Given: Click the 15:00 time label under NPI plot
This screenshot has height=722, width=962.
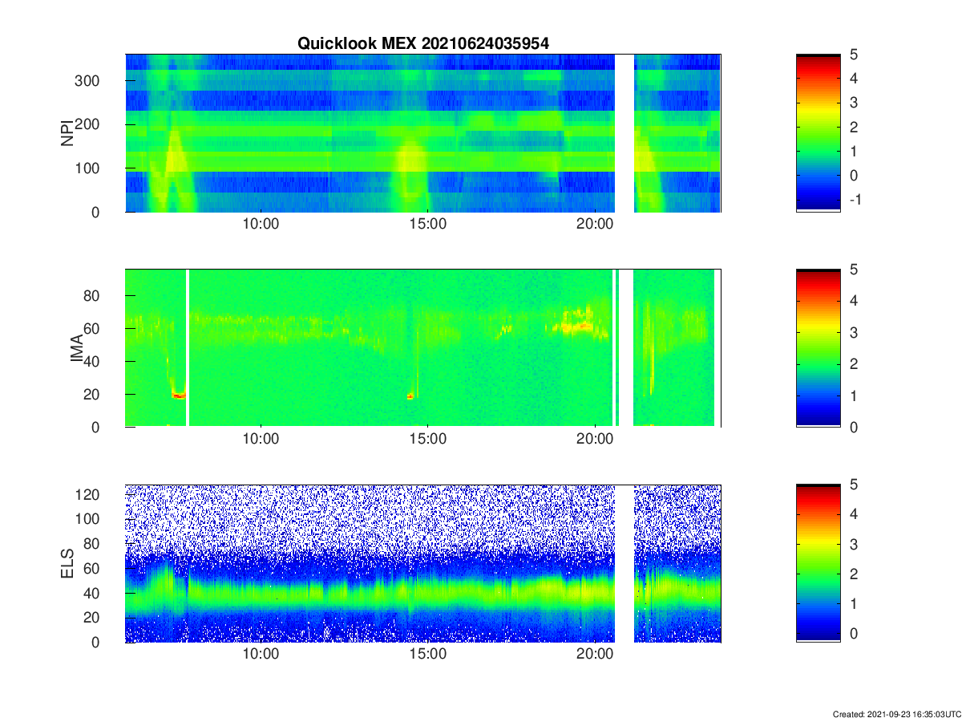Looking at the screenshot, I should click(427, 224).
